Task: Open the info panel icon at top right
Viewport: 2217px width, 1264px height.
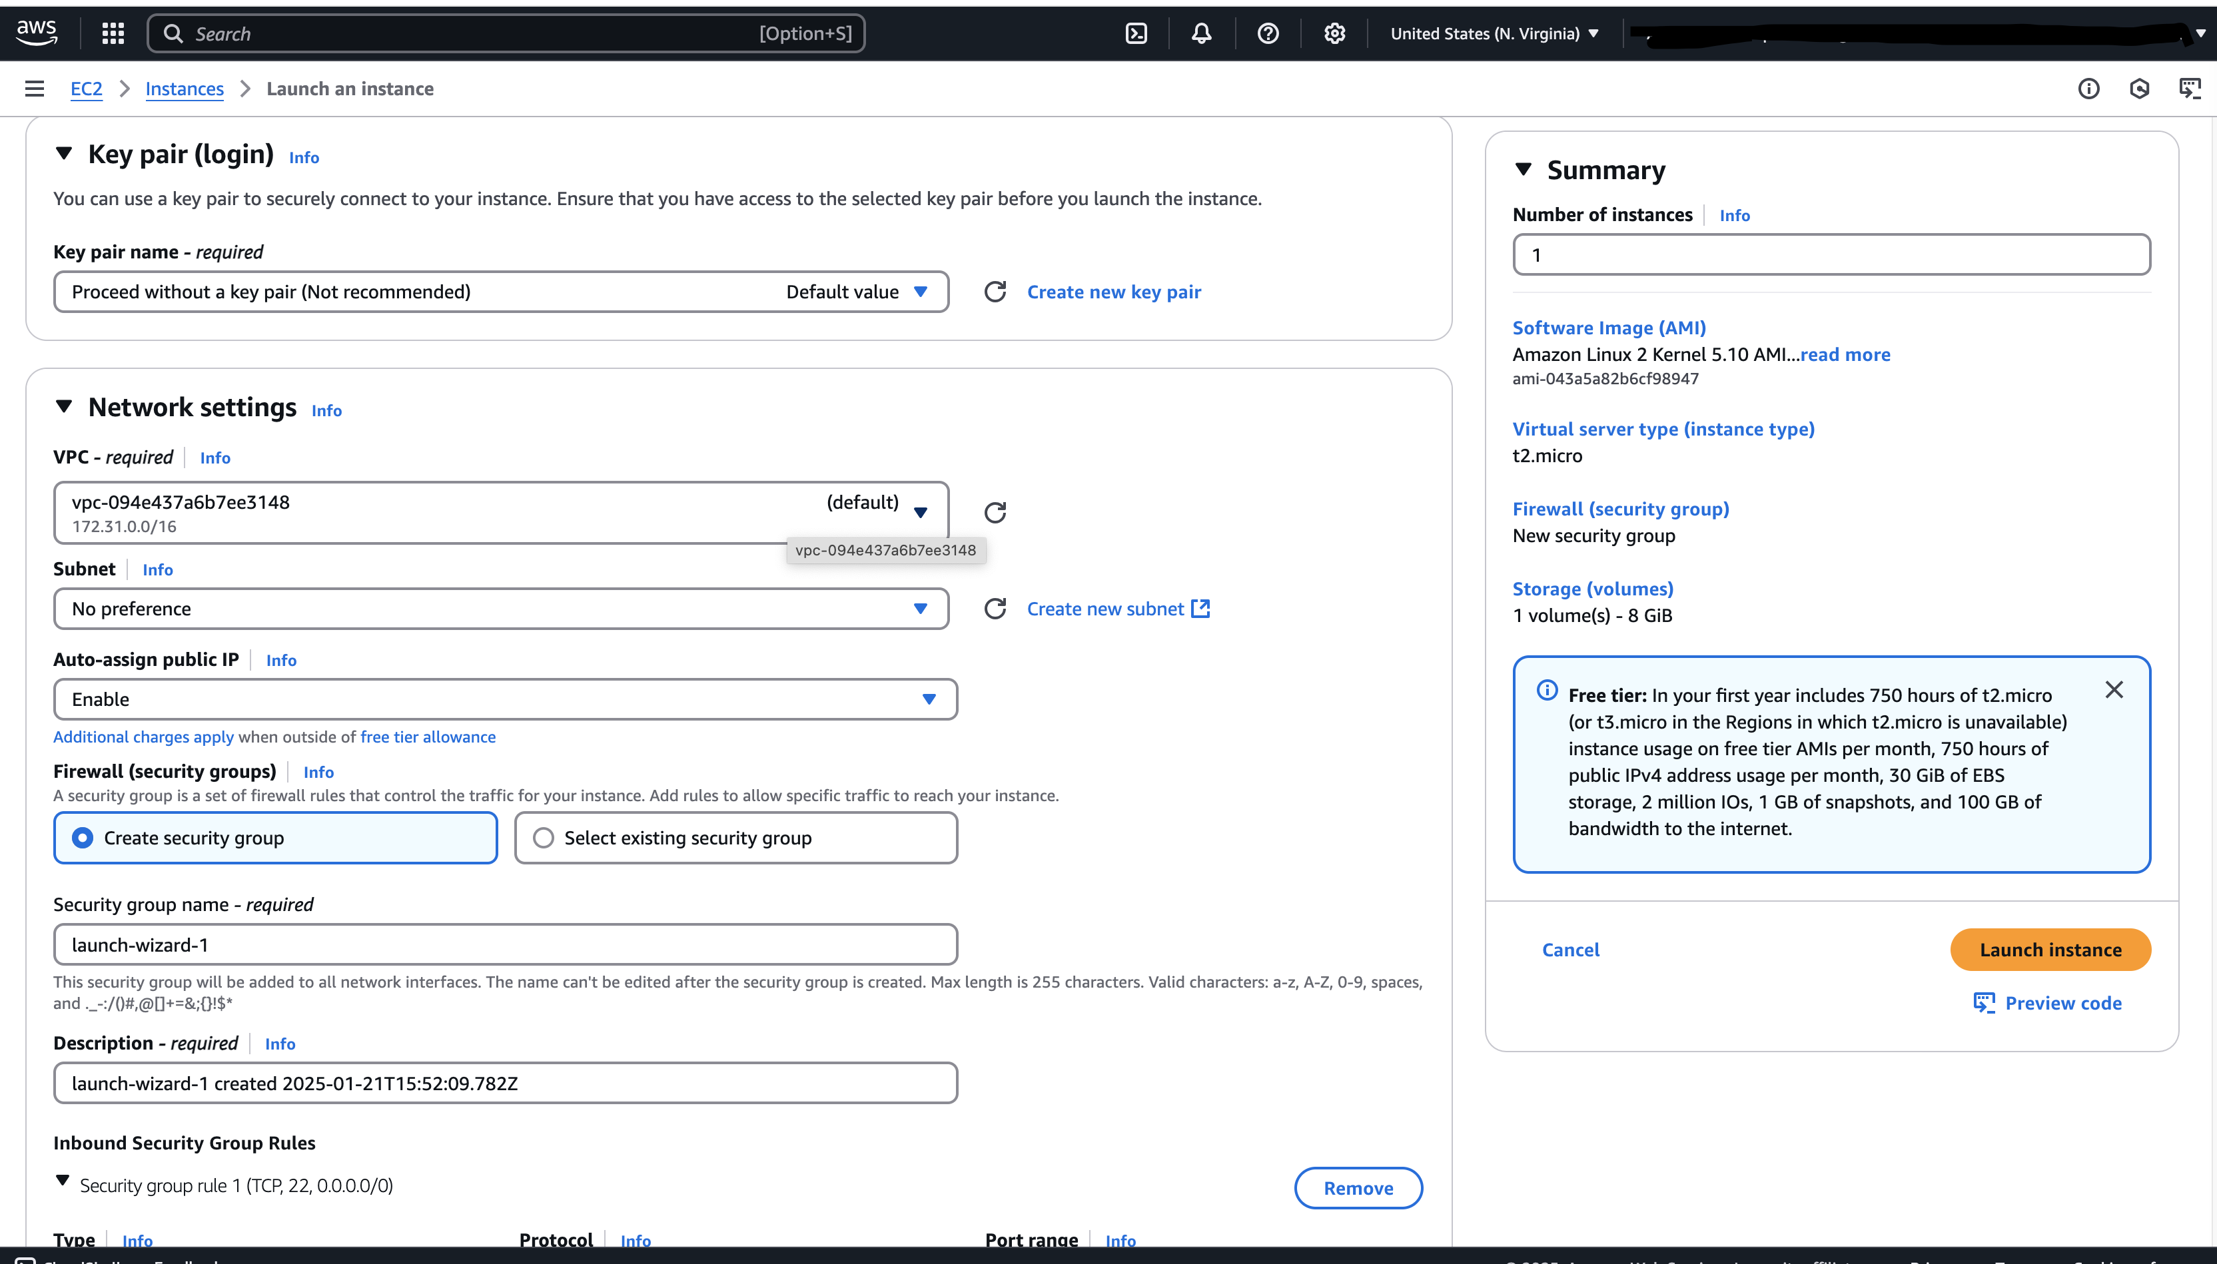Action: coord(2088,89)
